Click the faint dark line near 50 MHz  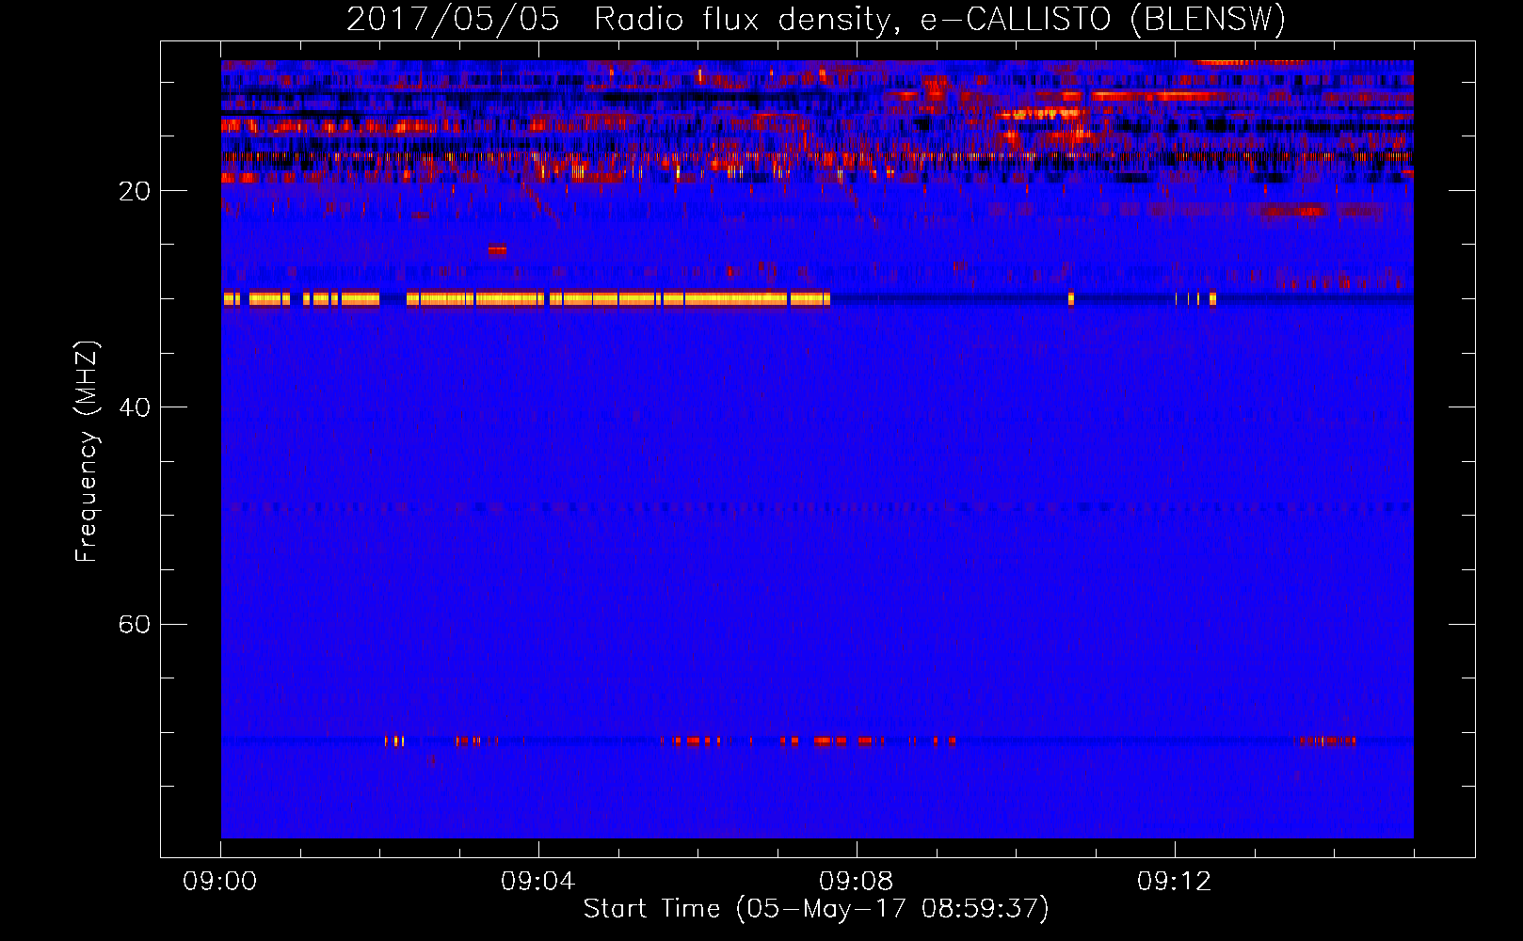coord(817,507)
